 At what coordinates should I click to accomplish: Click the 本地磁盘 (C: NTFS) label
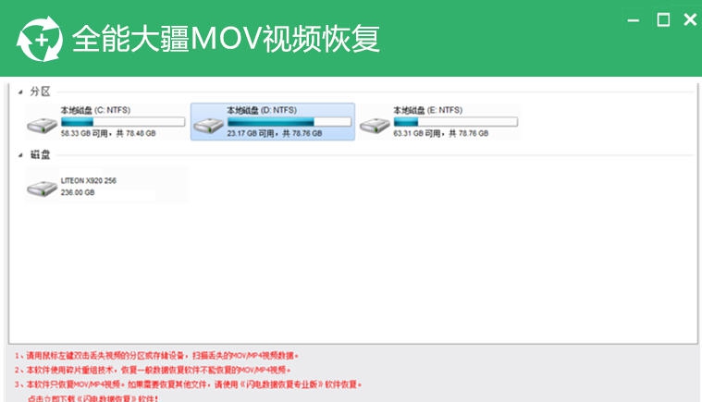point(95,110)
